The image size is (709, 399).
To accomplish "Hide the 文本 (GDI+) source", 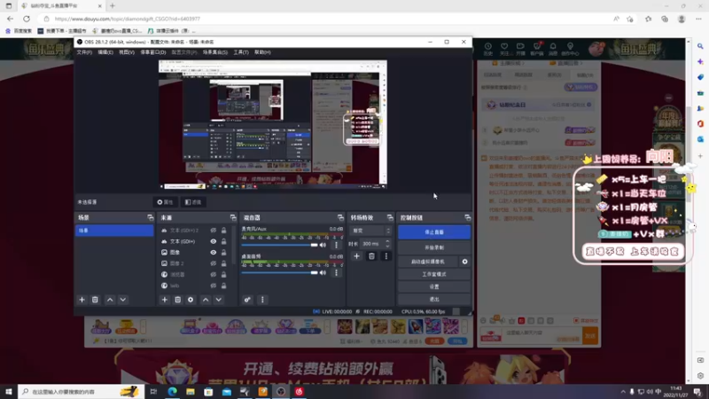I will click(x=213, y=241).
